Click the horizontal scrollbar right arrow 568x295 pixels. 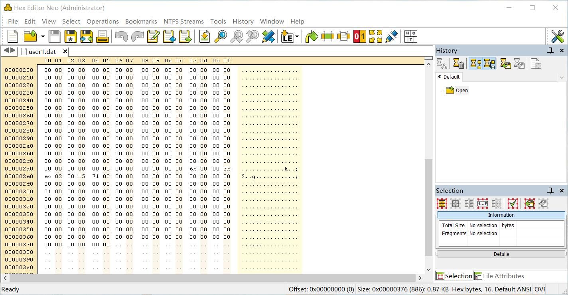pyautogui.click(x=420, y=278)
